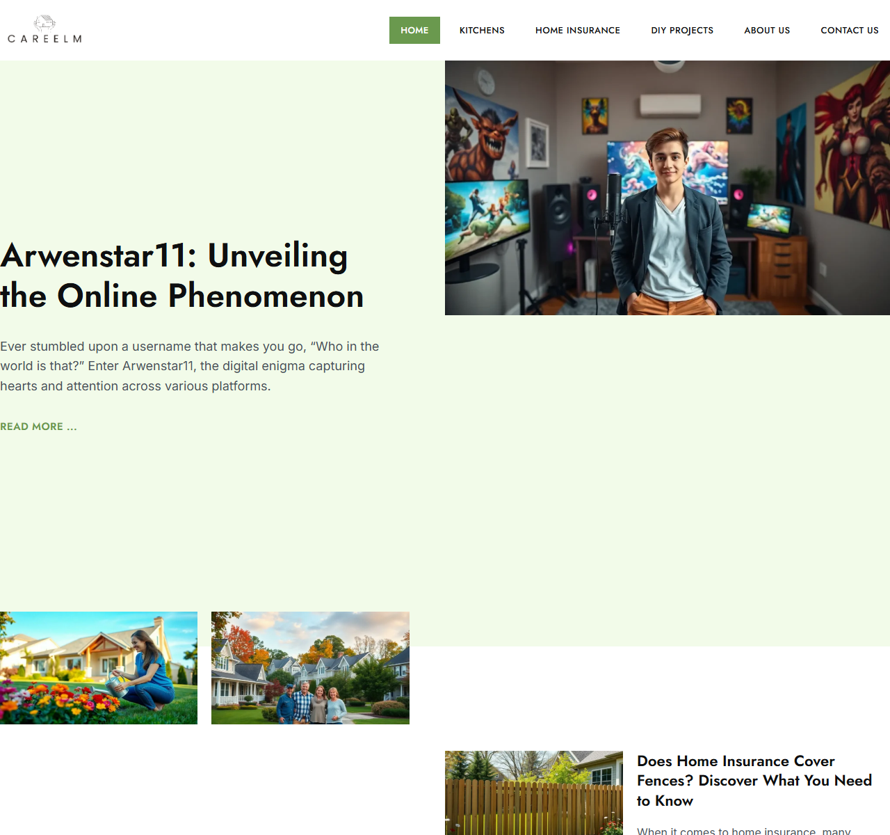Click Read More under Arwenstar11 excerpt
Screen dimensions: 890x835
pyautogui.click(x=38, y=427)
